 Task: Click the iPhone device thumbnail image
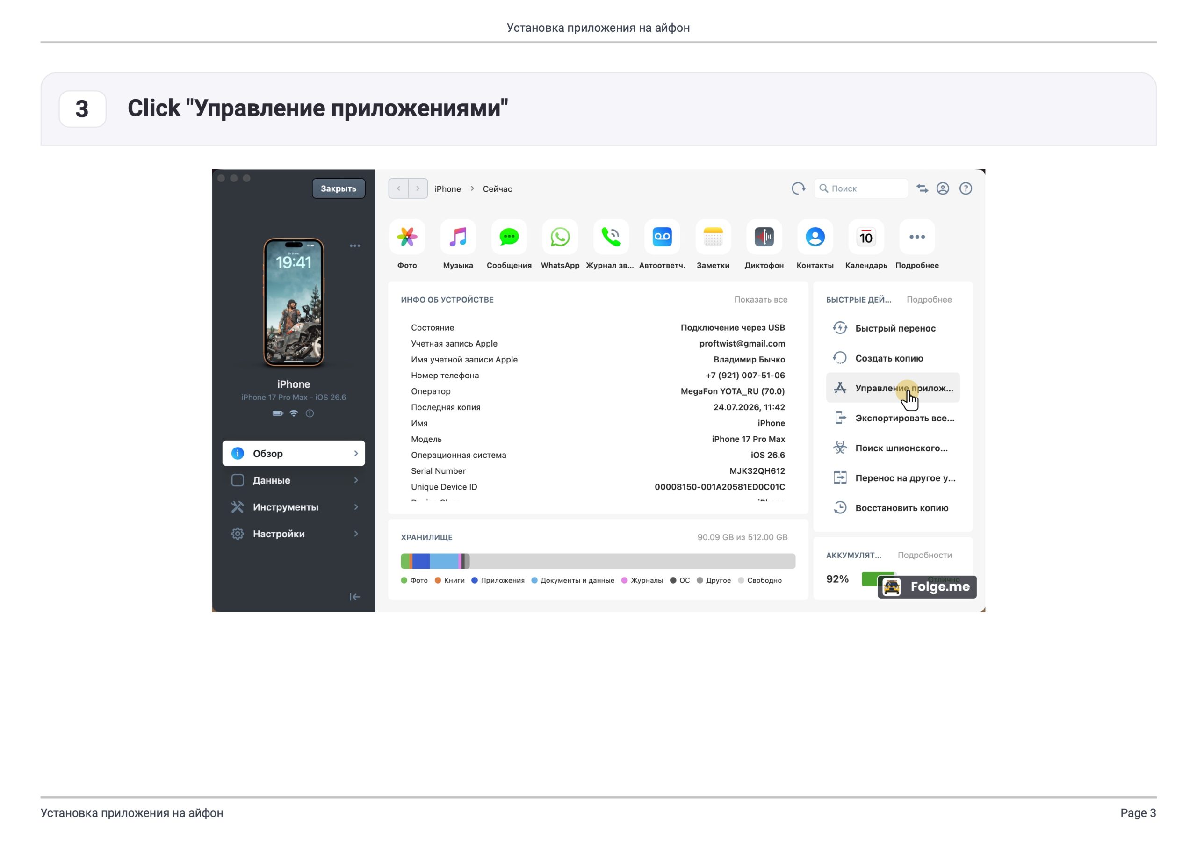[x=294, y=303]
